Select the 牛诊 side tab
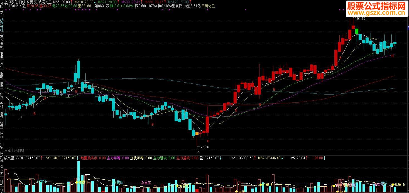The image size is (409, 193). pos(2,145)
